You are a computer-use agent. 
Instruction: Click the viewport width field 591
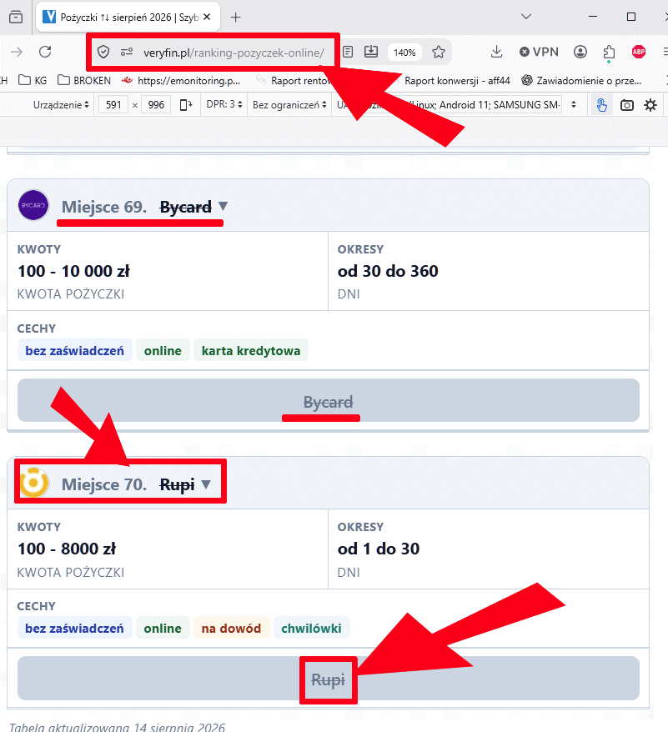[x=113, y=104]
